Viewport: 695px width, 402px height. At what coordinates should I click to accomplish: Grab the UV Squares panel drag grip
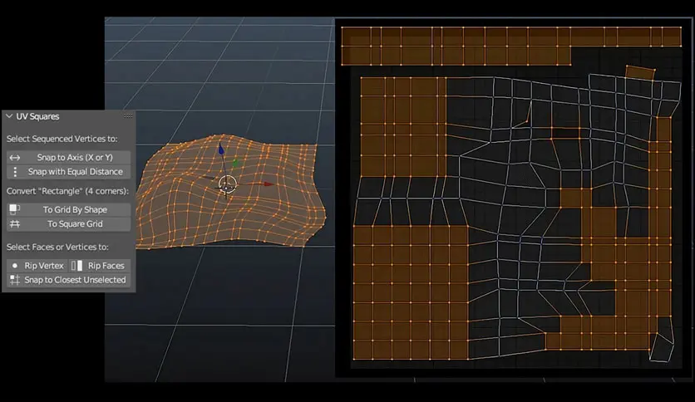pos(128,116)
